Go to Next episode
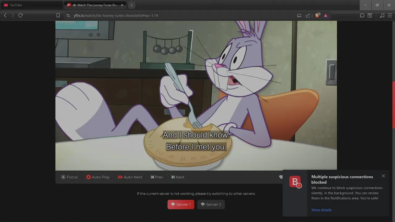Screen dimensions: 395x222 (x=178, y=177)
